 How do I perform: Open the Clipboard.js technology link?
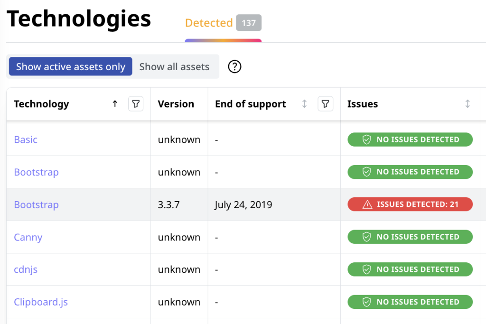pyautogui.click(x=41, y=302)
